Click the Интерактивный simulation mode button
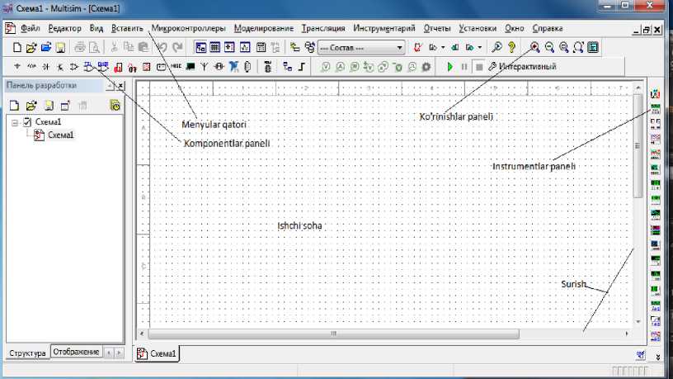 tap(522, 67)
